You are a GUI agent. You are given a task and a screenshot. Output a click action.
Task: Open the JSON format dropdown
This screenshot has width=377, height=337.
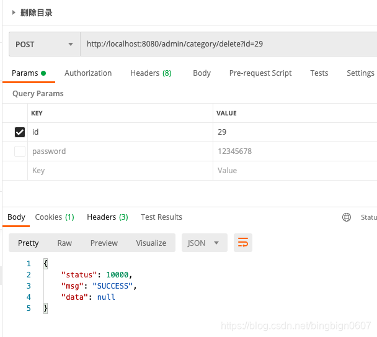pos(205,243)
